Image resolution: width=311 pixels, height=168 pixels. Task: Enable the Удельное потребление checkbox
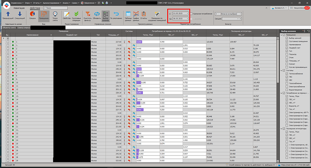191,14
